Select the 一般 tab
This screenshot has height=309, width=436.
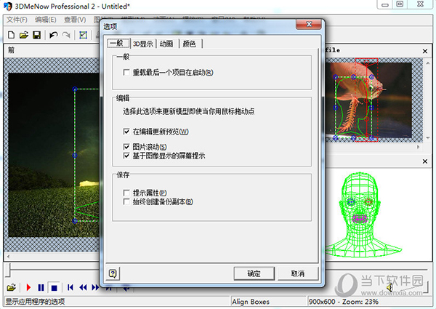click(x=118, y=43)
